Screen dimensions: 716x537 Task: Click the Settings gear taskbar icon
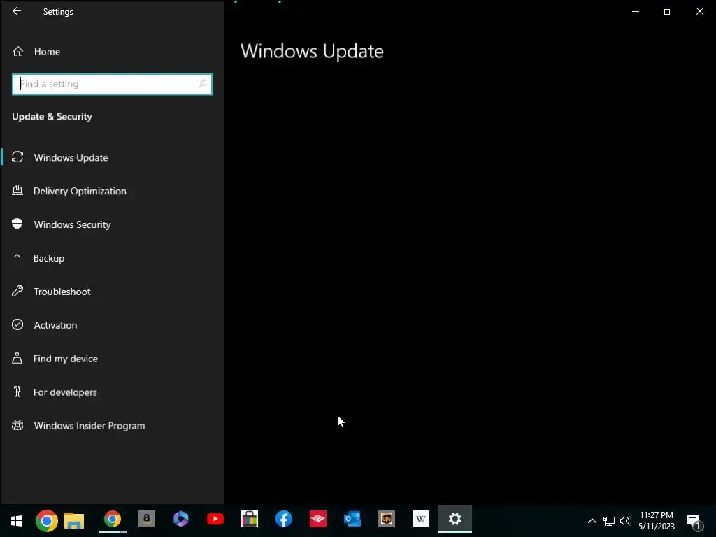(454, 519)
